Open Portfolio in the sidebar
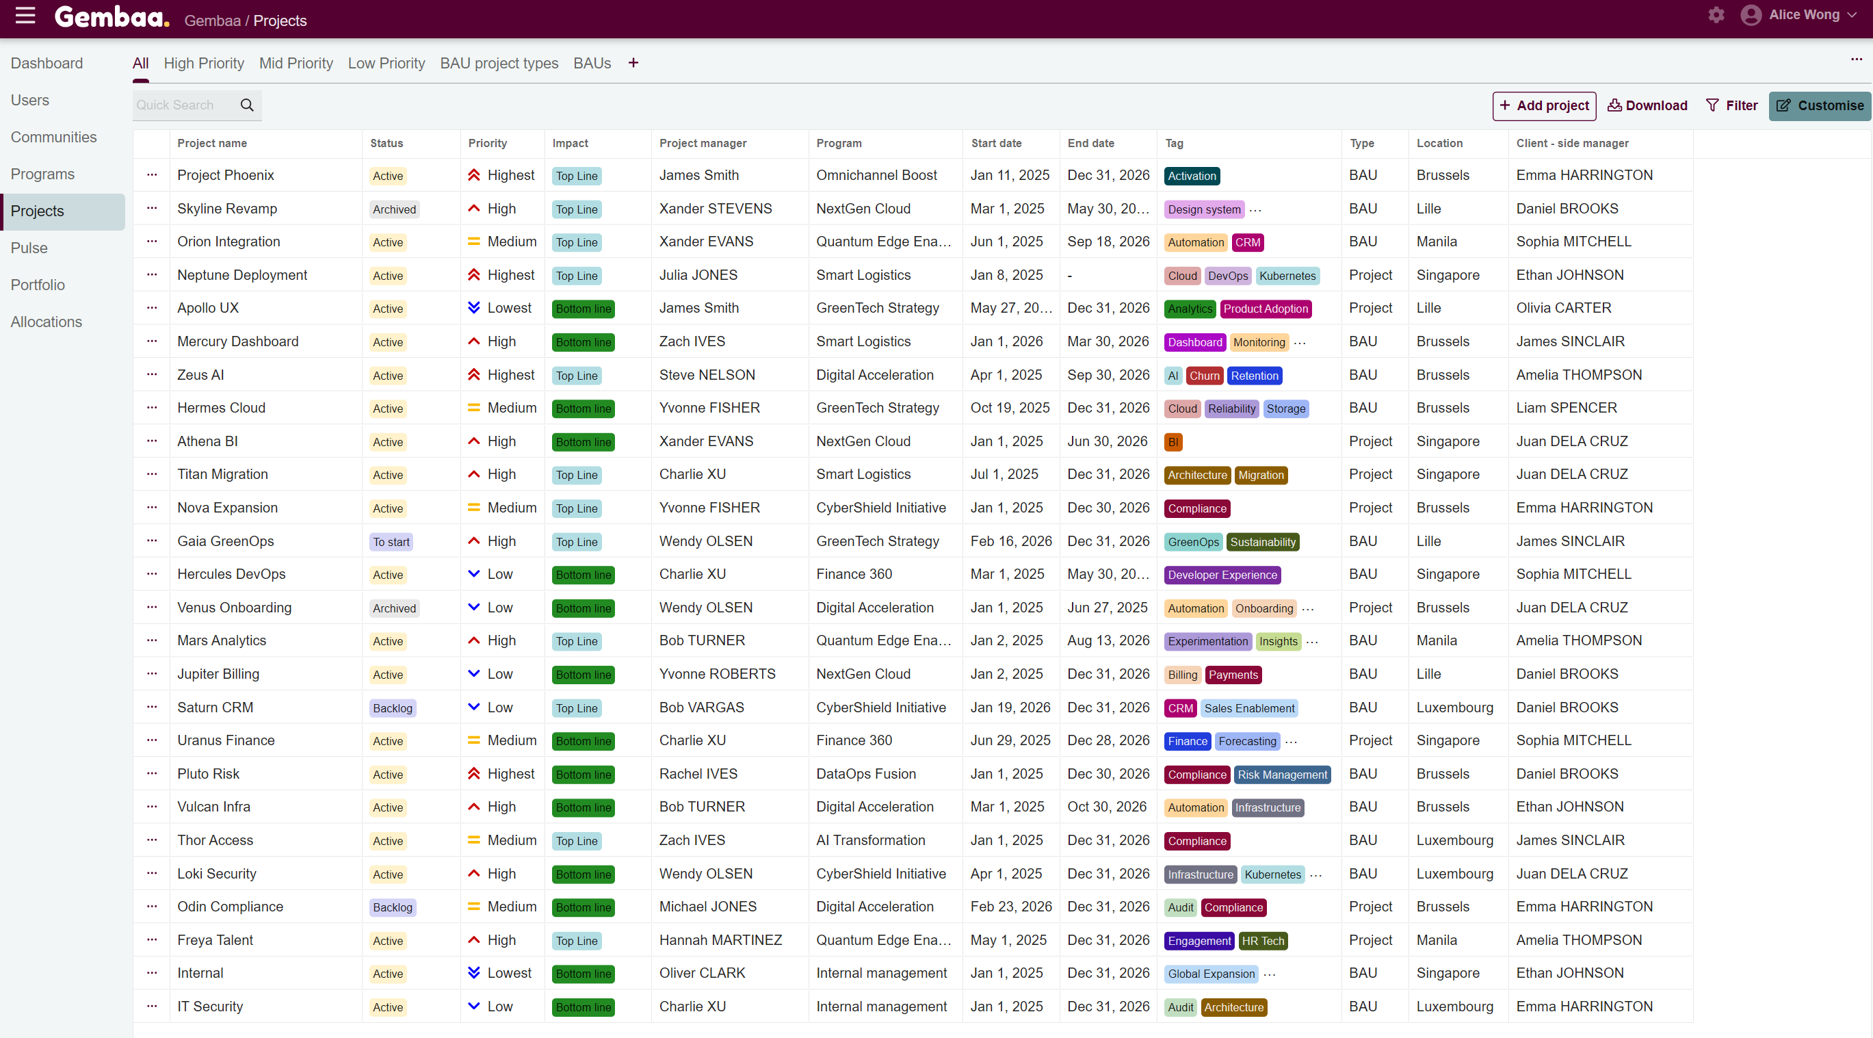 (x=38, y=285)
